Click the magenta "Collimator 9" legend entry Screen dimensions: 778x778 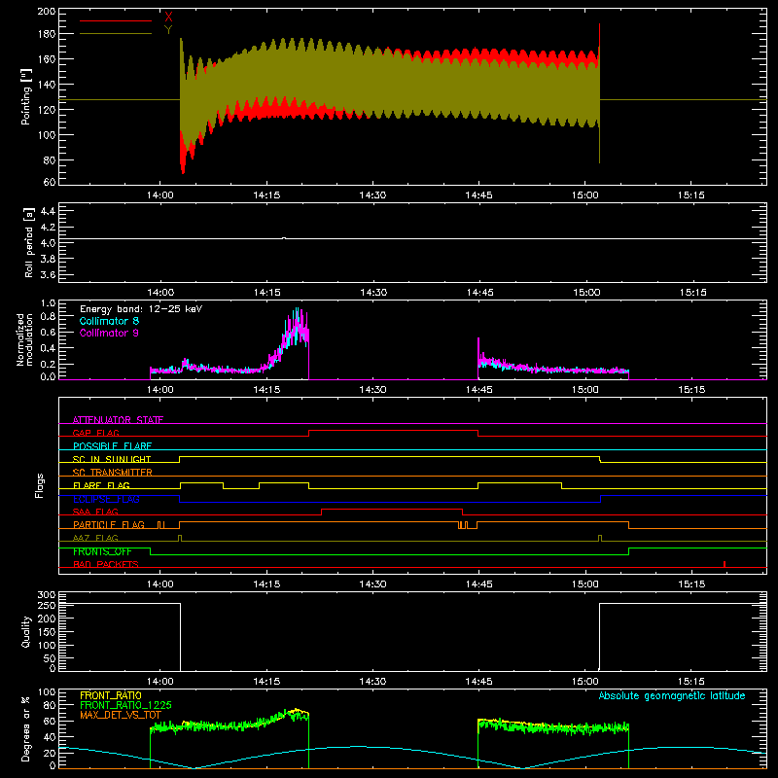(109, 333)
